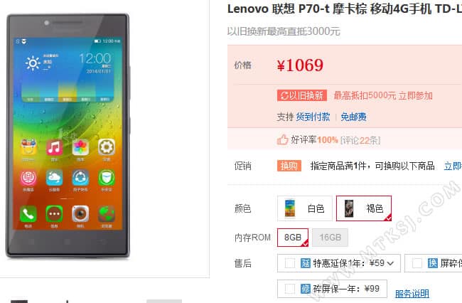Click the white phone color thumbnail
The width and height of the screenshot is (462, 303).
[290, 208]
